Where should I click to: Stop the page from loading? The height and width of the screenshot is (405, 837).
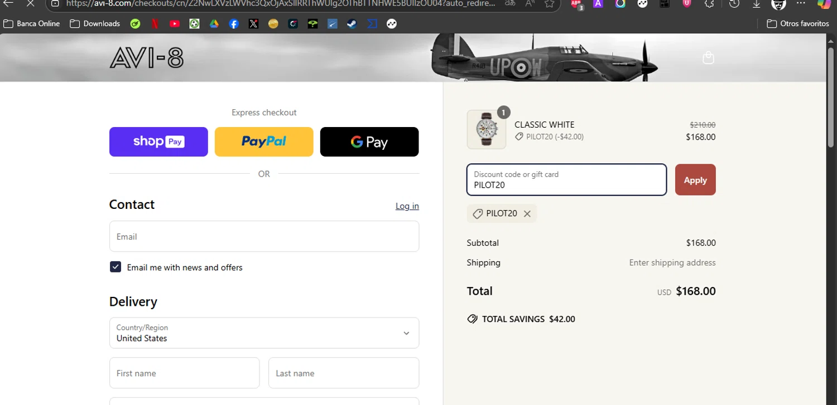[30, 3]
